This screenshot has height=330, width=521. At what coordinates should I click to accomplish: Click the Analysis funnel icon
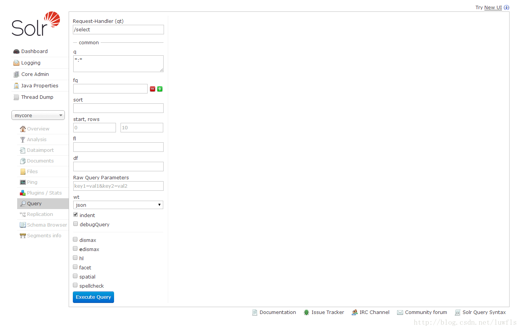coord(23,140)
